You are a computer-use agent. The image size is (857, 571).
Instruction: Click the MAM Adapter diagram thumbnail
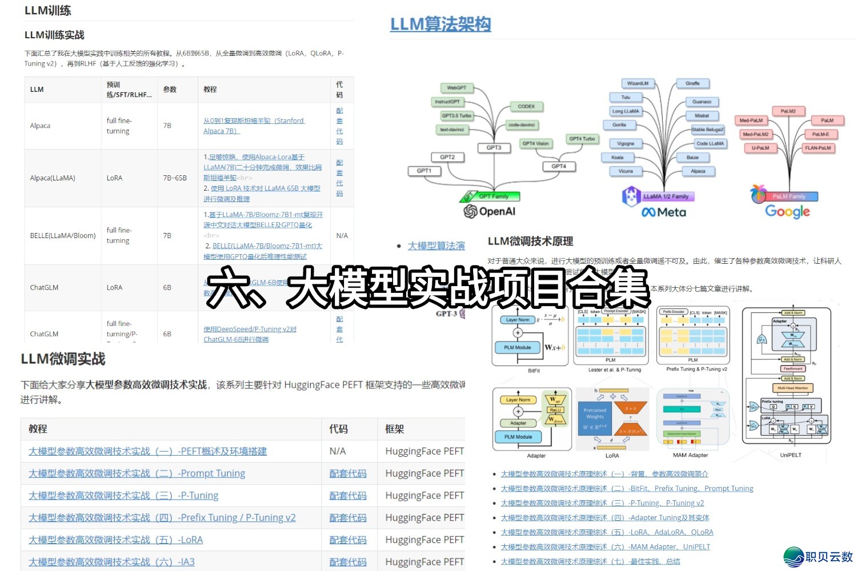click(x=692, y=417)
